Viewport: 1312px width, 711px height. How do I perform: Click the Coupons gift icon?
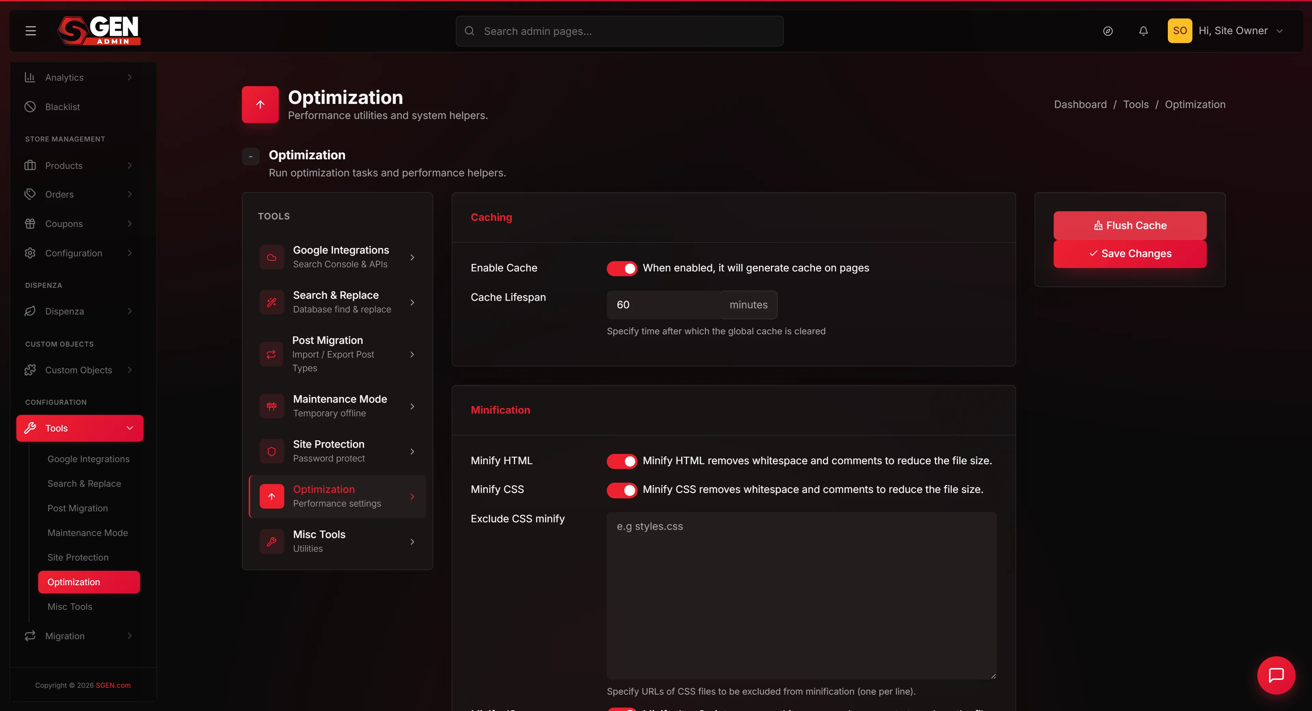[x=30, y=223]
